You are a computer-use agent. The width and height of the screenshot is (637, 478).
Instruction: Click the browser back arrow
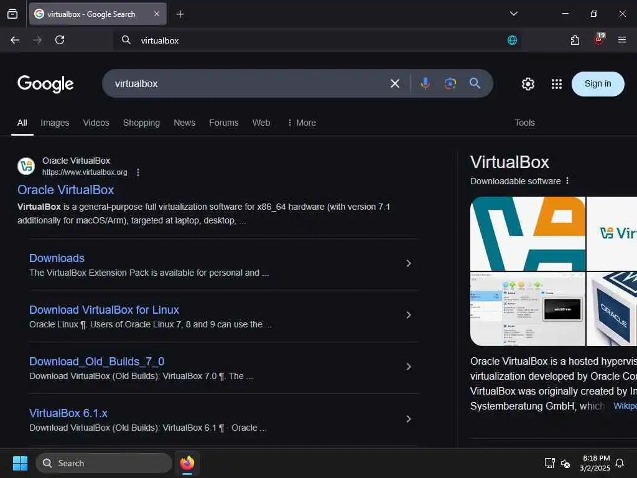15,40
